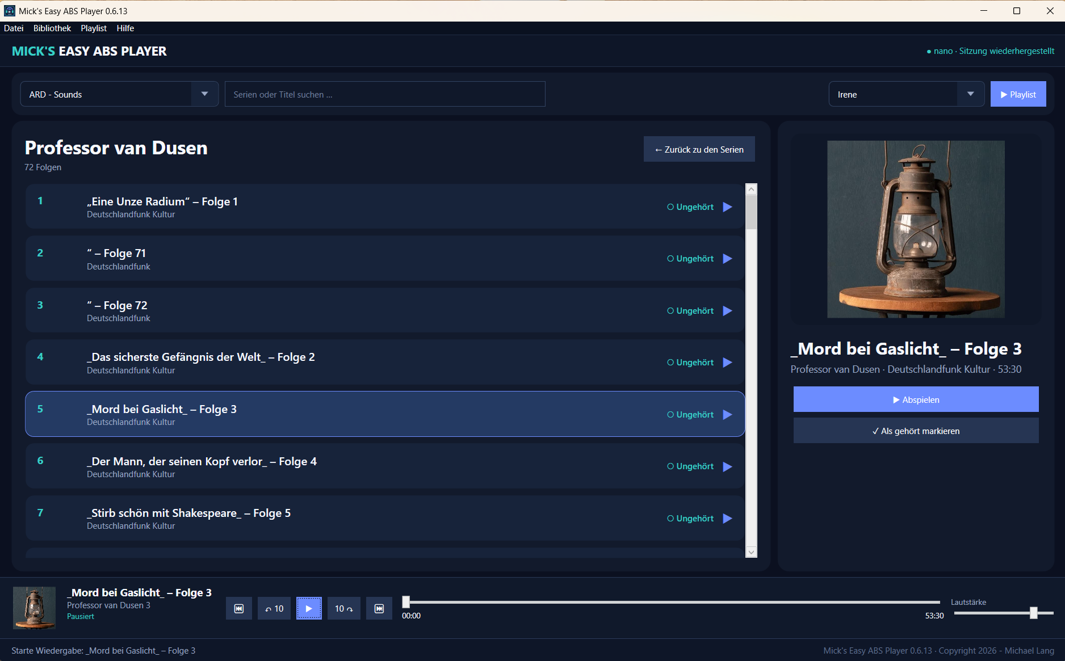Jump forward 10 seconds
Screen dimensions: 1065x661
coord(343,608)
